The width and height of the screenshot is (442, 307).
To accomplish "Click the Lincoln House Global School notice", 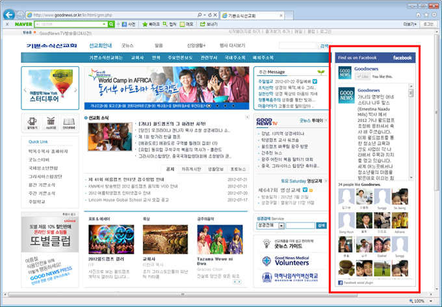I will pos(129,200).
